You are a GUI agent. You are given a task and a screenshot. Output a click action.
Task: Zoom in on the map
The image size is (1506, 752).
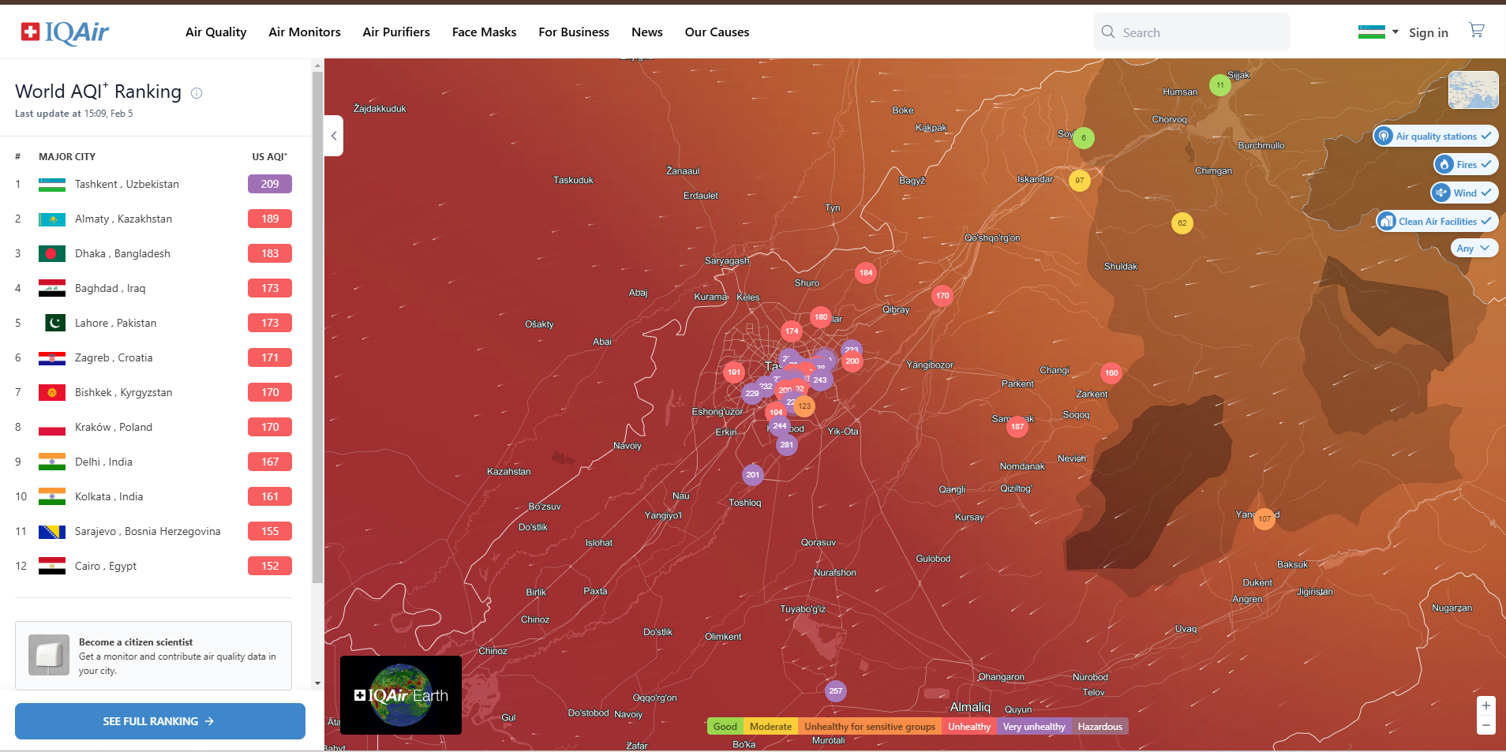tap(1485, 705)
